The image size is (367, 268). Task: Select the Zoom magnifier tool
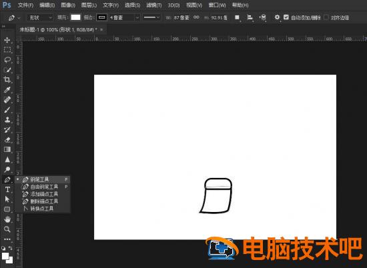tap(7, 229)
